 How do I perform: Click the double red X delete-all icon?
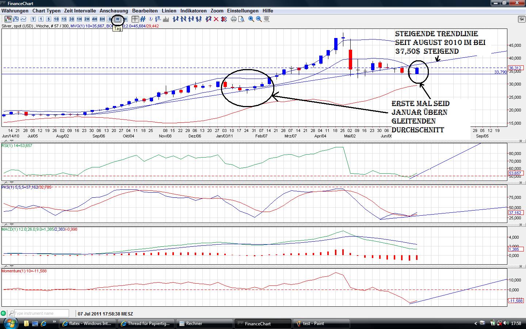click(224, 19)
